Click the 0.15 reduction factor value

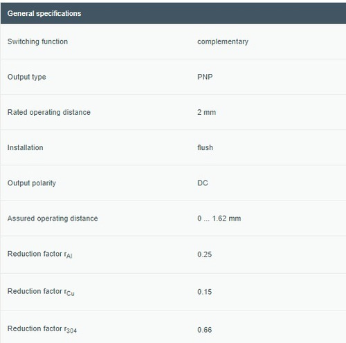(204, 292)
